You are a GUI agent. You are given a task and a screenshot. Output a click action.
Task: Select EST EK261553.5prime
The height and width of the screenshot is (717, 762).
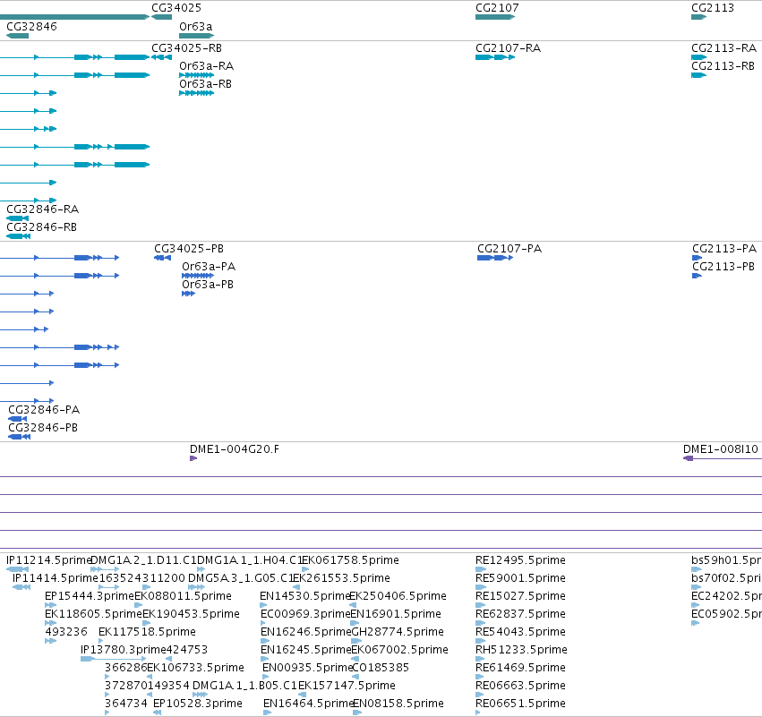341,578
